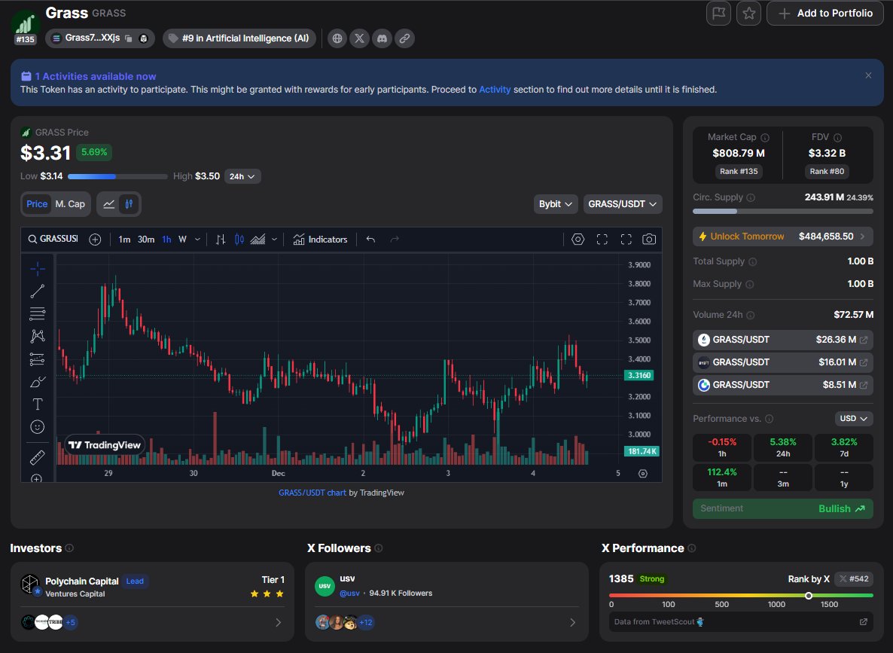Undo the last chart action

click(x=370, y=240)
